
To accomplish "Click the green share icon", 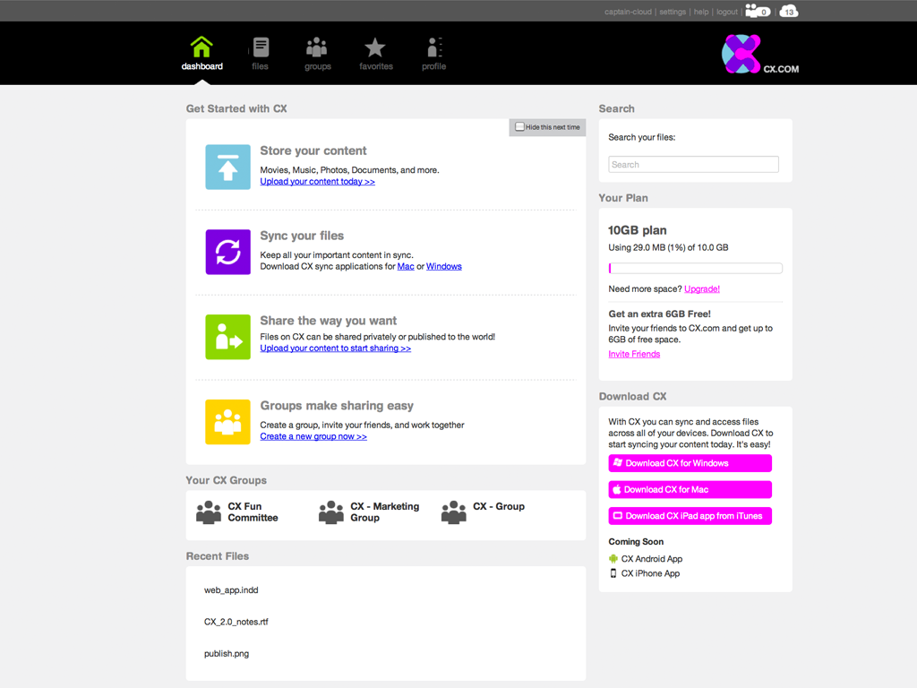I will (x=227, y=337).
